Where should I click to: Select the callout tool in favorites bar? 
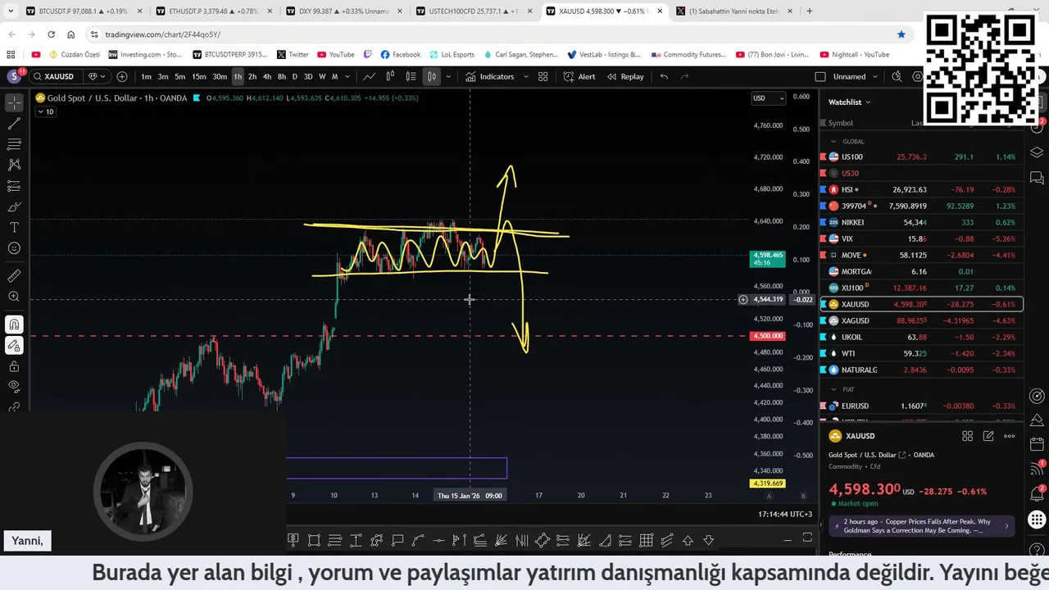pyautogui.click(x=397, y=540)
